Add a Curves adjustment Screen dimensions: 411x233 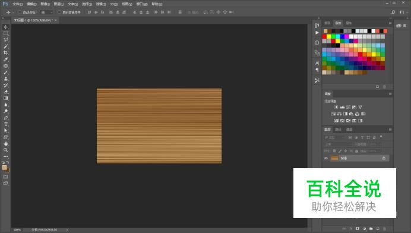pyautogui.click(x=349, y=107)
